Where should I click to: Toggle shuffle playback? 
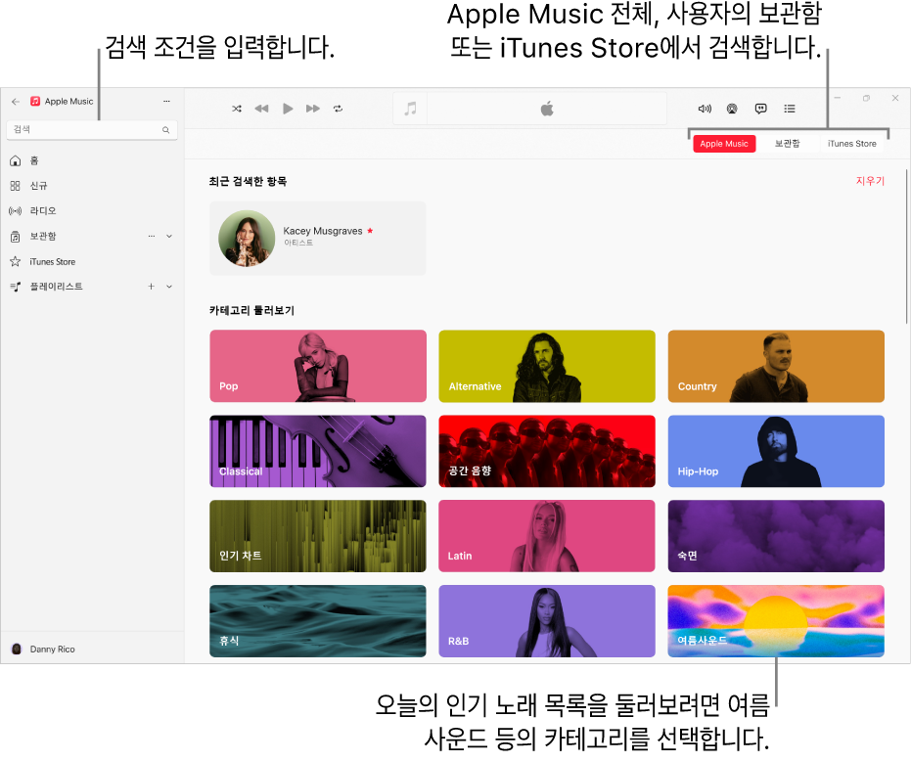(x=237, y=109)
